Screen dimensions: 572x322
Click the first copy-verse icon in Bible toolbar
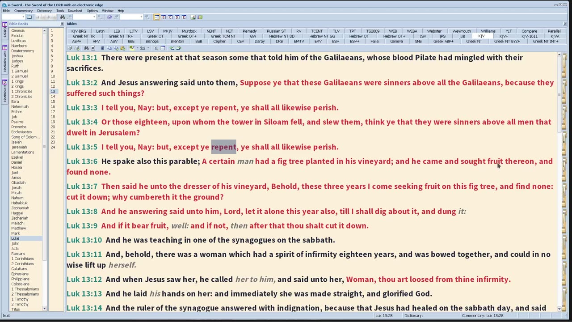click(x=70, y=48)
